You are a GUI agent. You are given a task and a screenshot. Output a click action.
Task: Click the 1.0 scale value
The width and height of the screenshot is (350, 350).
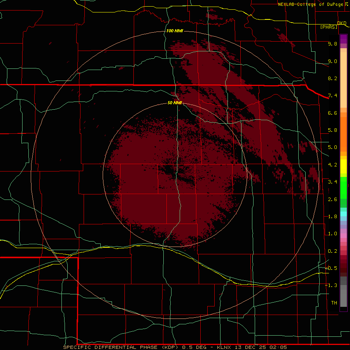[332, 234]
